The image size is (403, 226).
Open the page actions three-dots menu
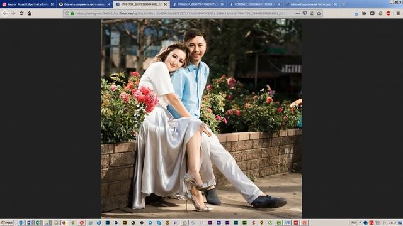click(297, 13)
